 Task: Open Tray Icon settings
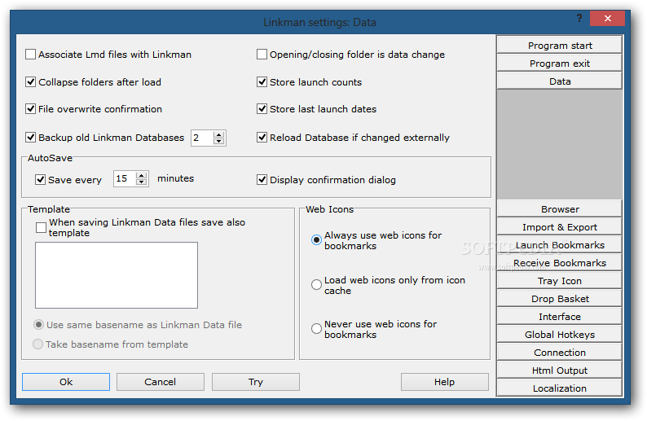point(560,281)
